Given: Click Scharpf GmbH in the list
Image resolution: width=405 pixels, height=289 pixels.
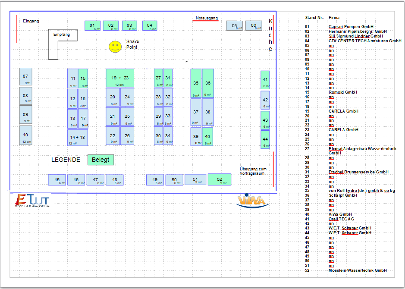Looking at the screenshot, I should tap(343, 195).
